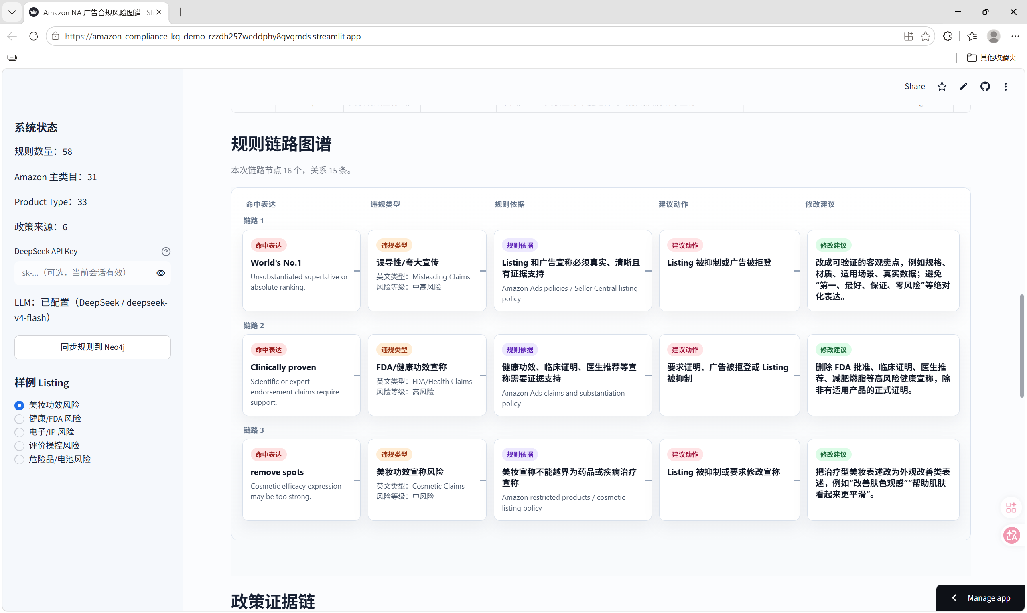Minimize the browser window
The width and height of the screenshot is (1027, 613).
tap(958, 12)
